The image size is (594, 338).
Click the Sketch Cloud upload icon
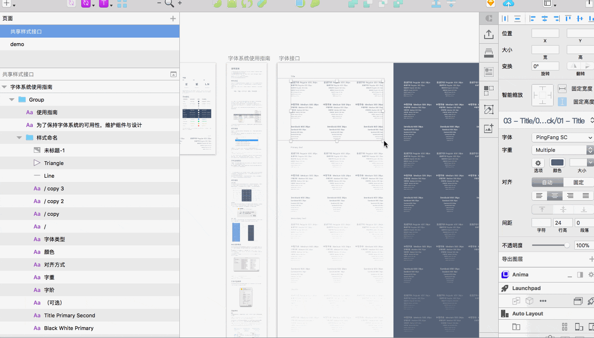508,3
